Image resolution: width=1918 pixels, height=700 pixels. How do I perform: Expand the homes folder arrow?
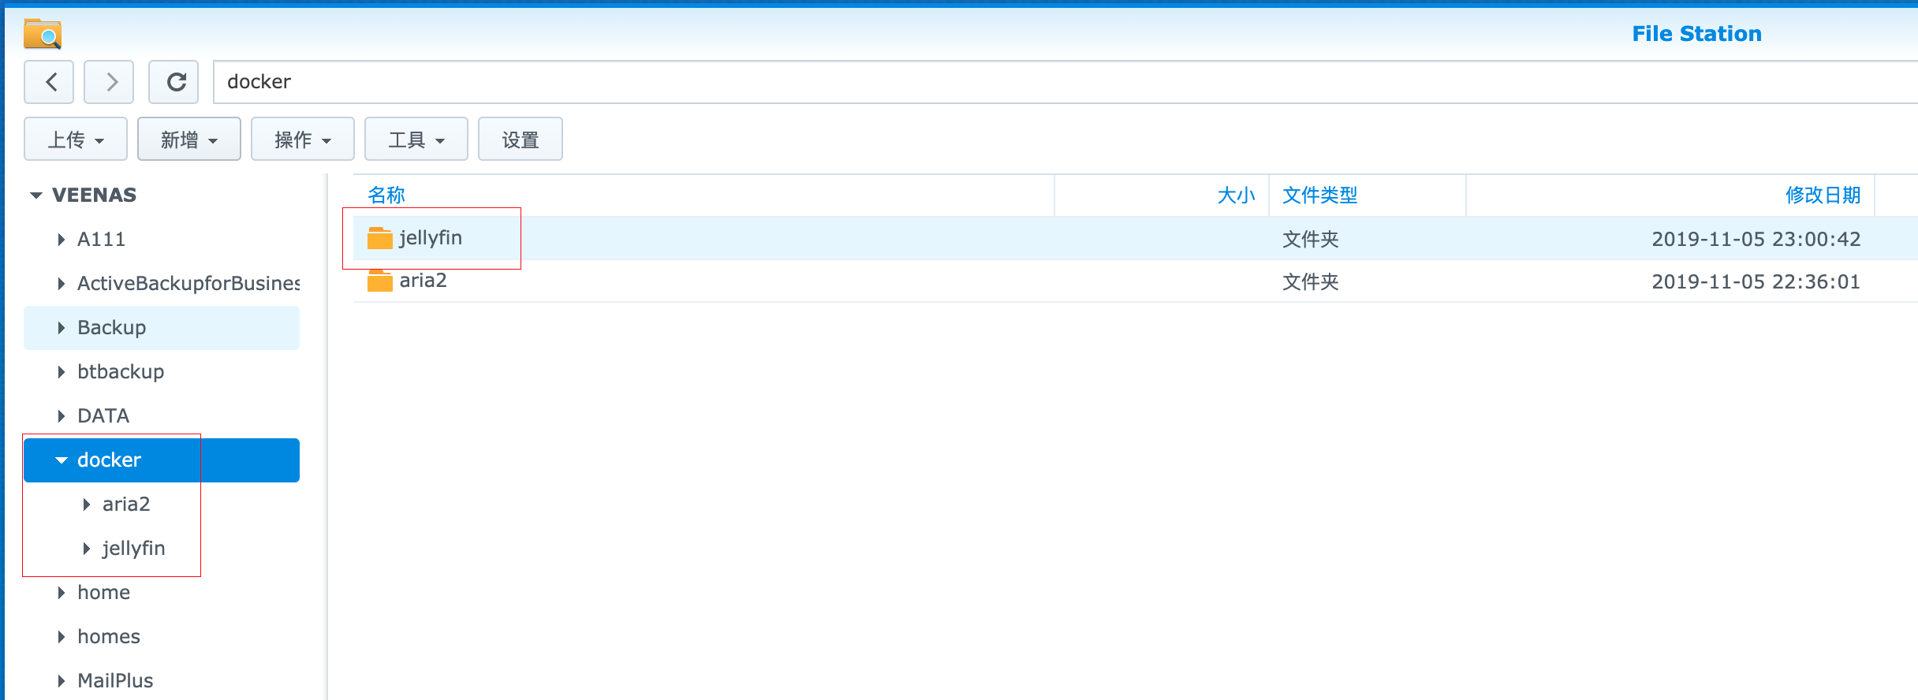pos(62,637)
